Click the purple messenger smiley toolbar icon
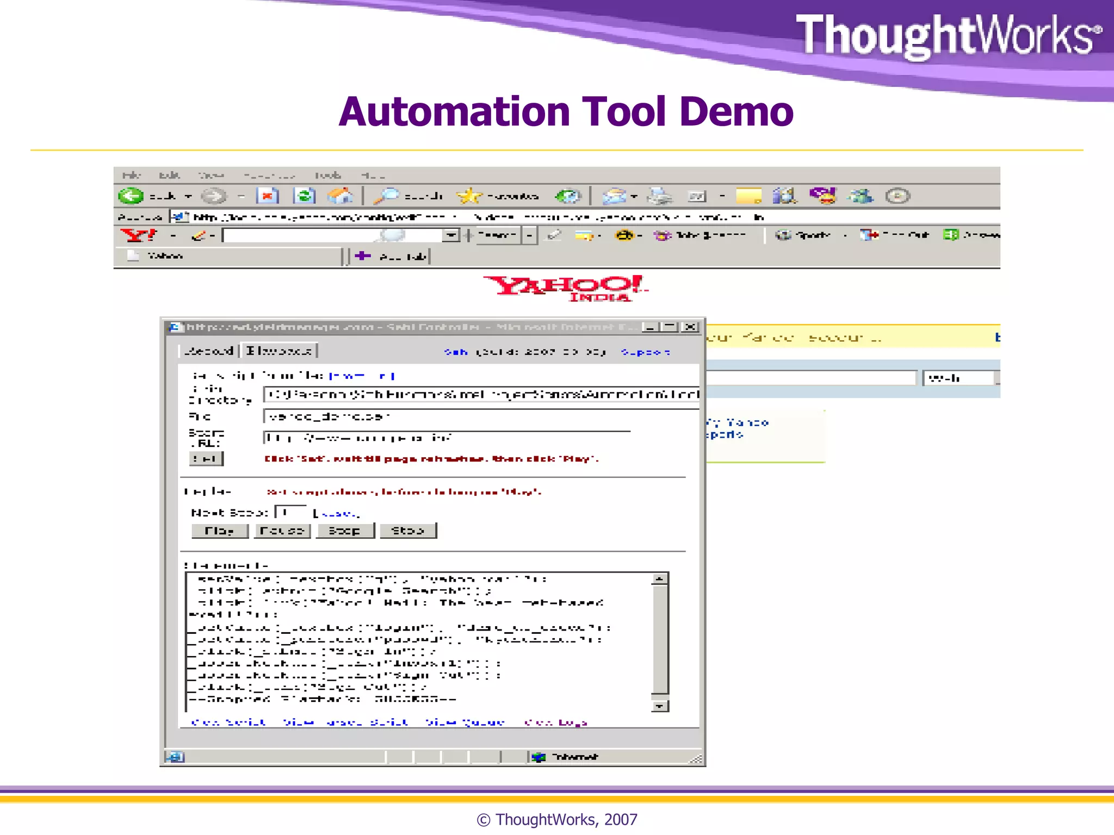The image size is (1114, 835). [822, 196]
